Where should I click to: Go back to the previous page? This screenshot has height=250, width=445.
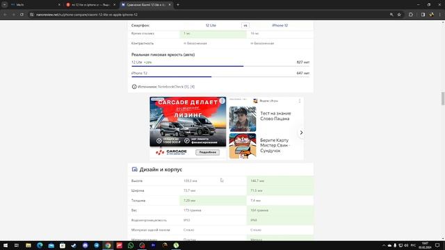(5, 15)
